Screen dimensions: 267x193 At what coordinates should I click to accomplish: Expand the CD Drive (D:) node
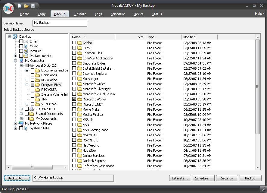pyautogui.click(x=21, y=109)
